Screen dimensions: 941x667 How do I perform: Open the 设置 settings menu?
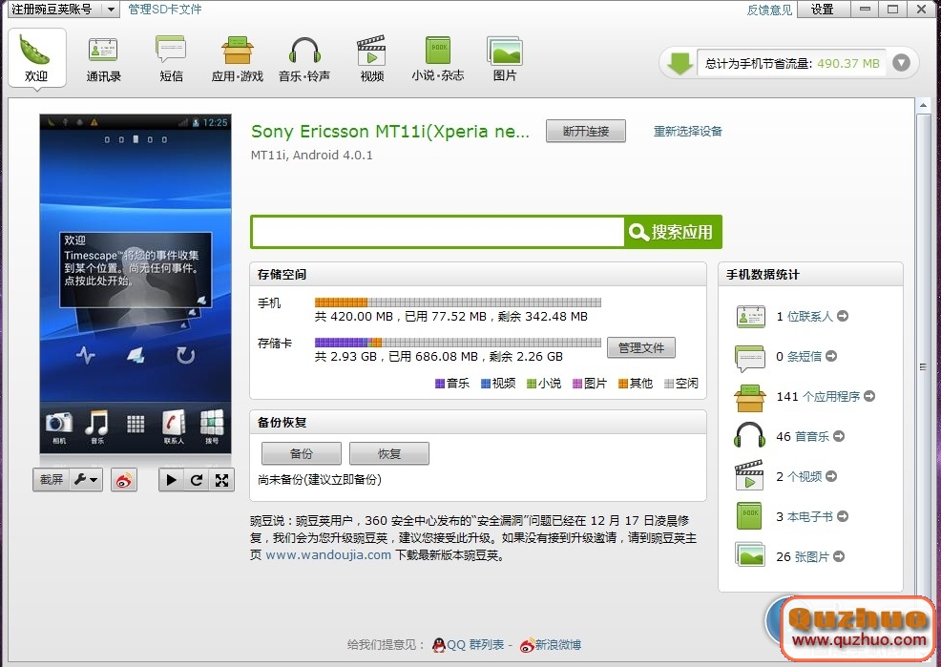(x=822, y=9)
